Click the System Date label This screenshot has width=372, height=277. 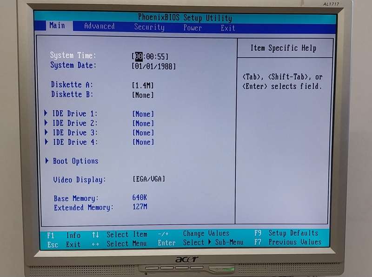(x=73, y=65)
